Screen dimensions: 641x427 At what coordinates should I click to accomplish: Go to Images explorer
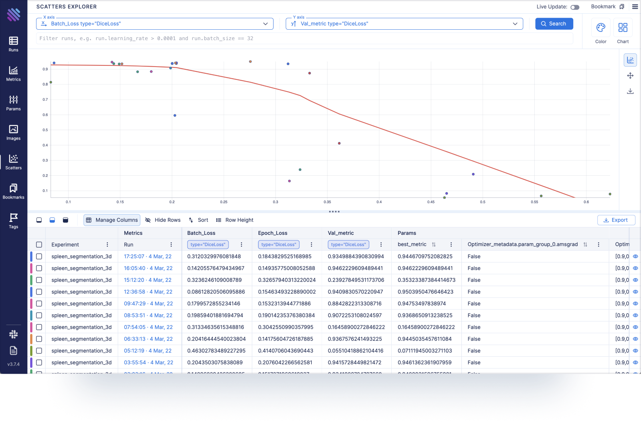tap(14, 132)
